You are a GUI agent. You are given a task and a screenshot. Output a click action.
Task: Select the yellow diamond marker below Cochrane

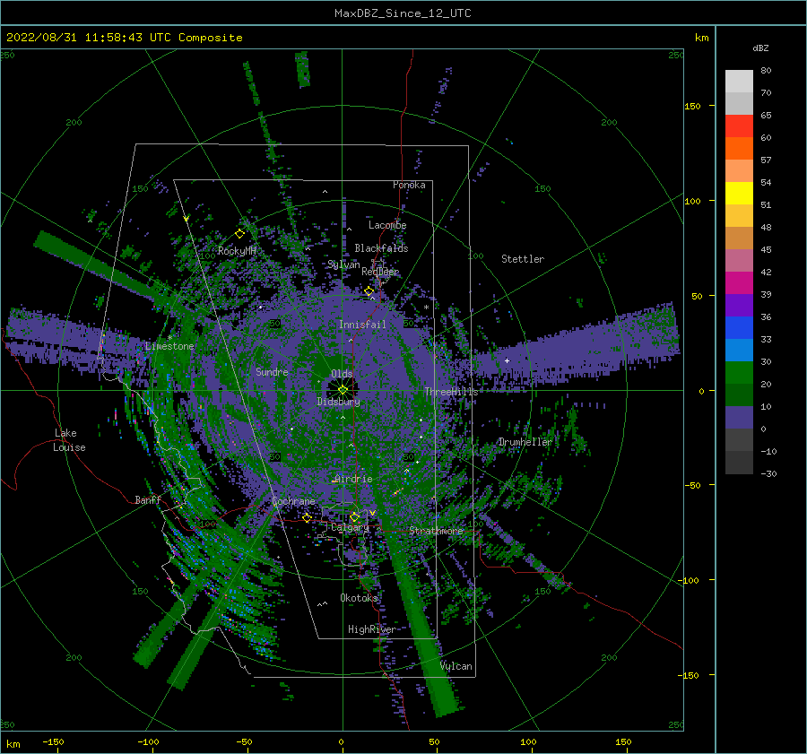coord(308,518)
